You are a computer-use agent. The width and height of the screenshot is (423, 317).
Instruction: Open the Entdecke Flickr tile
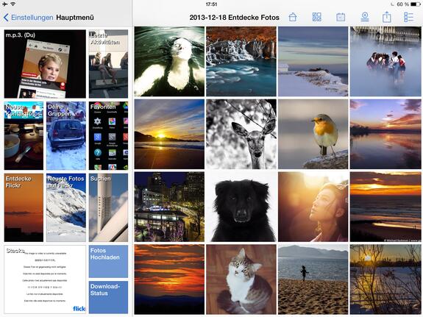(x=24, y=207)
